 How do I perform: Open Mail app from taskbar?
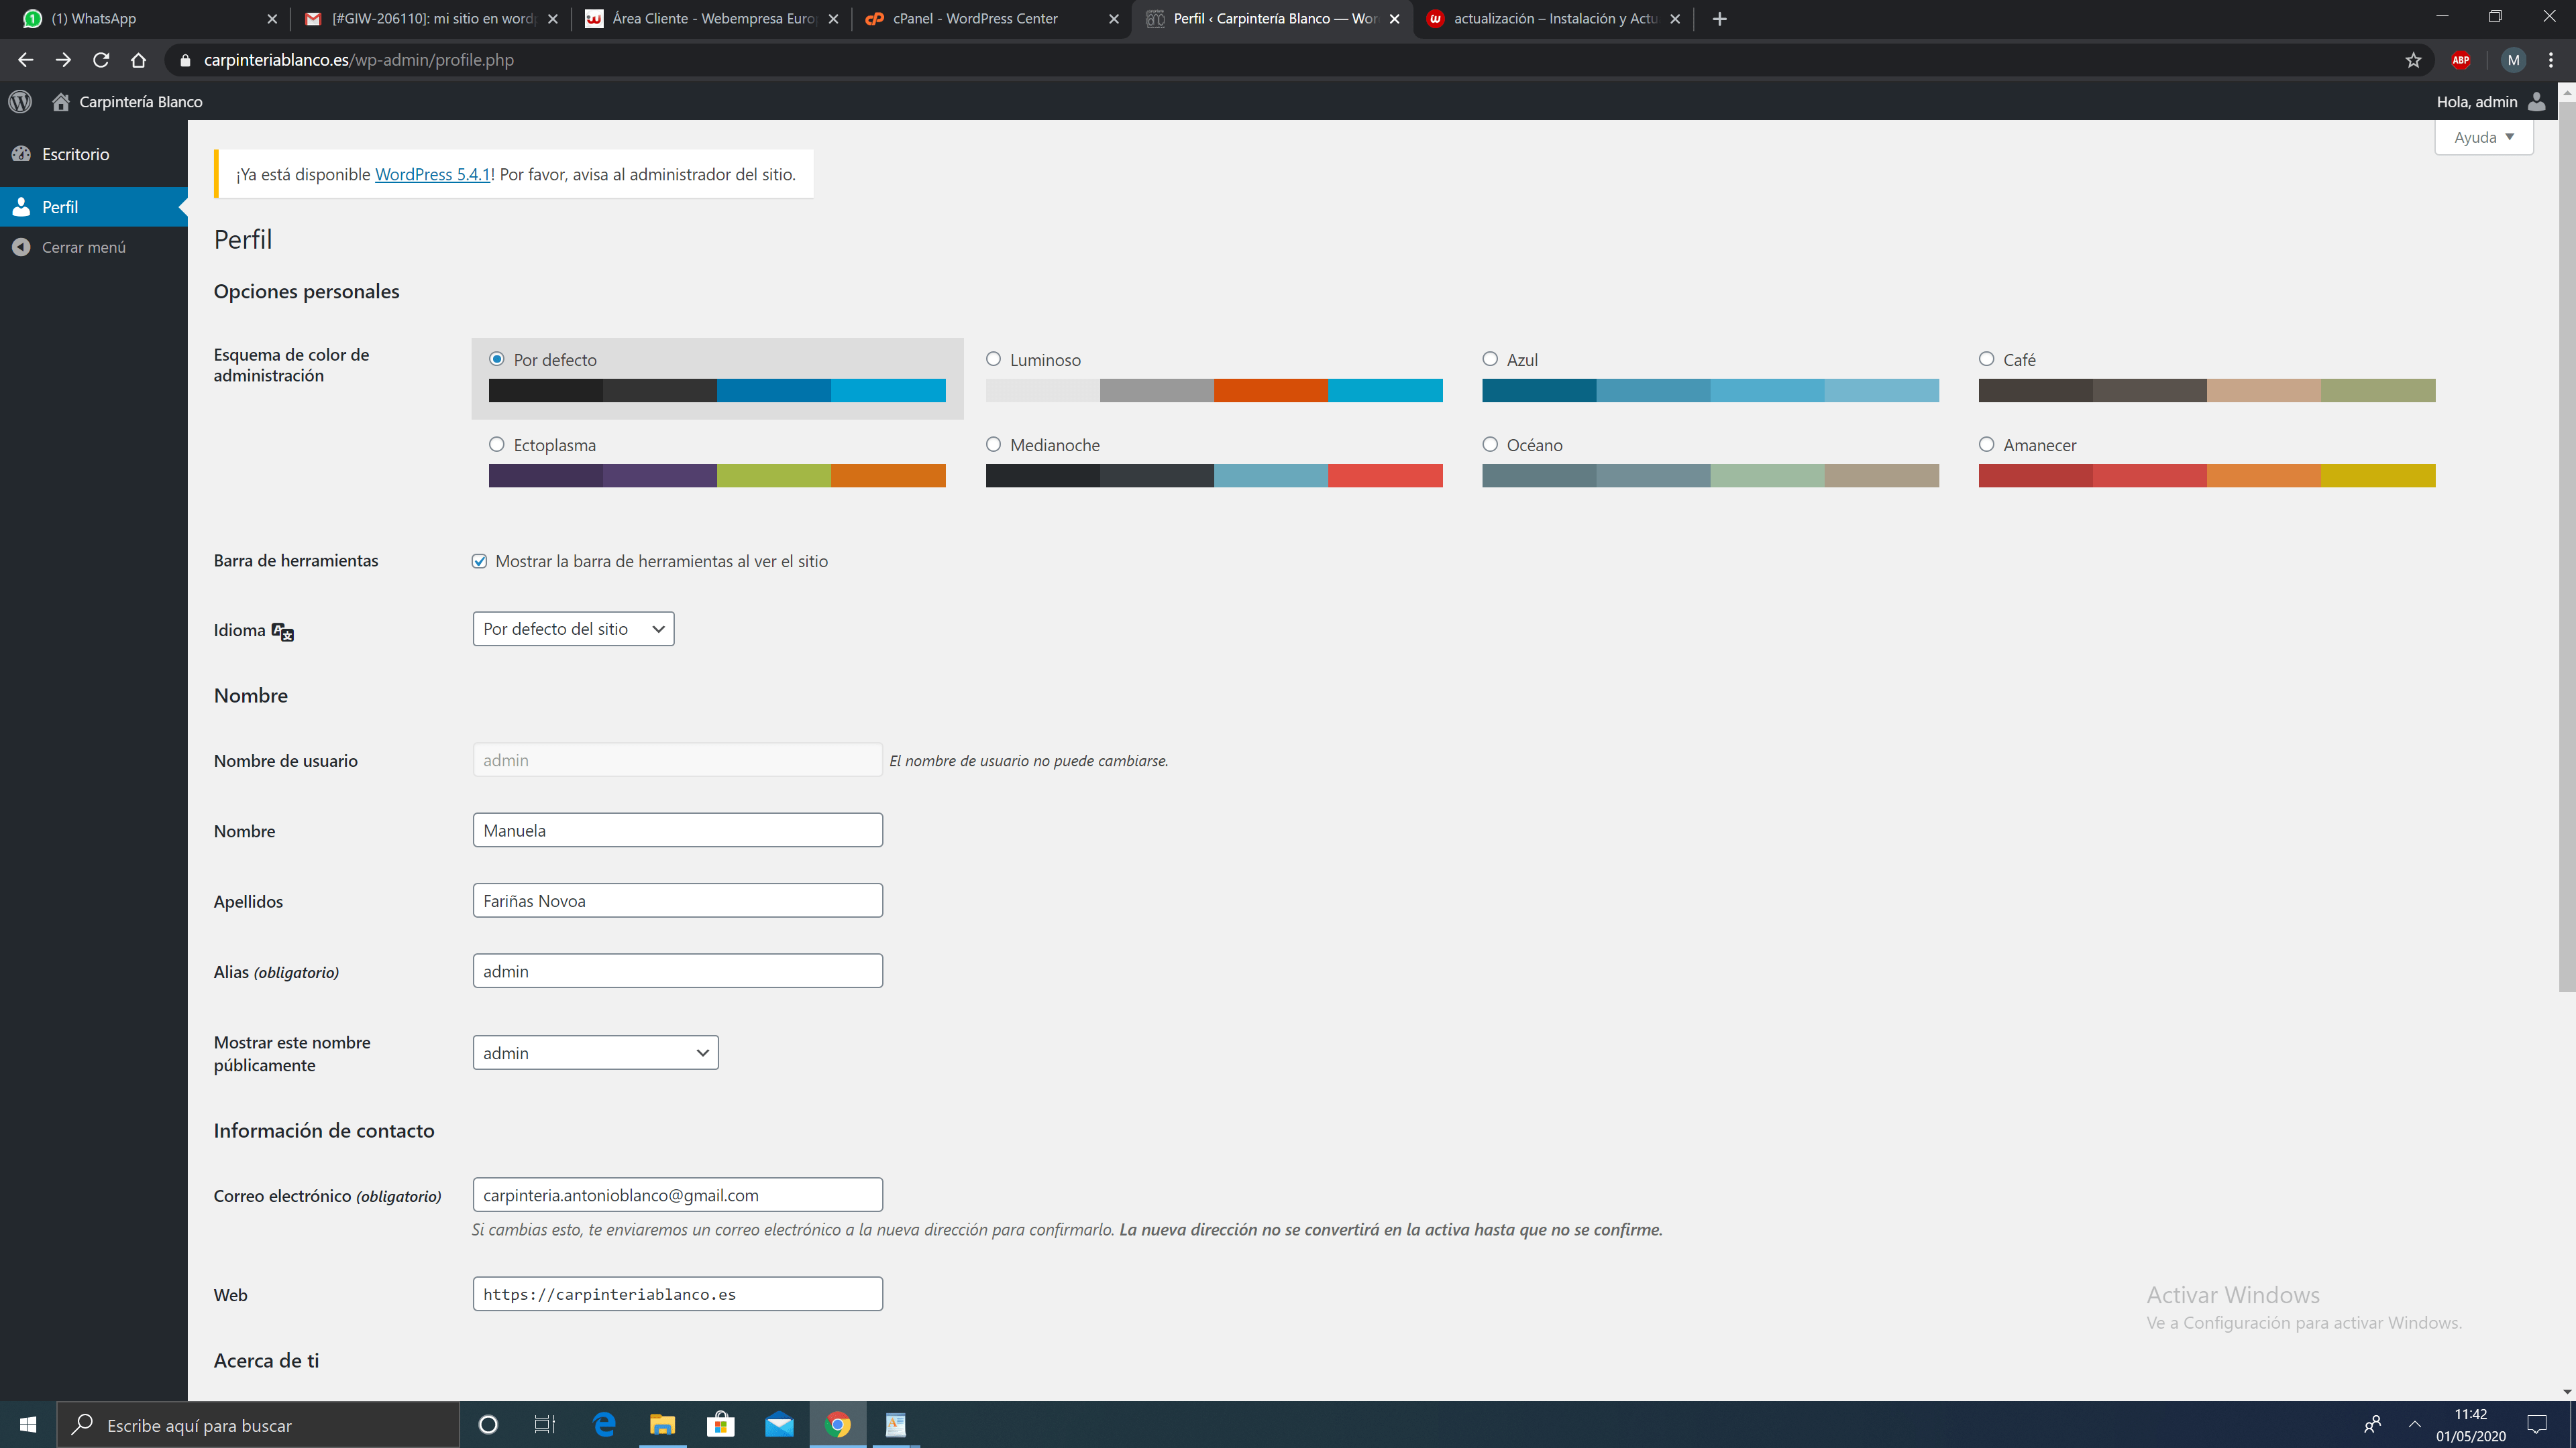pos(779,1425)
